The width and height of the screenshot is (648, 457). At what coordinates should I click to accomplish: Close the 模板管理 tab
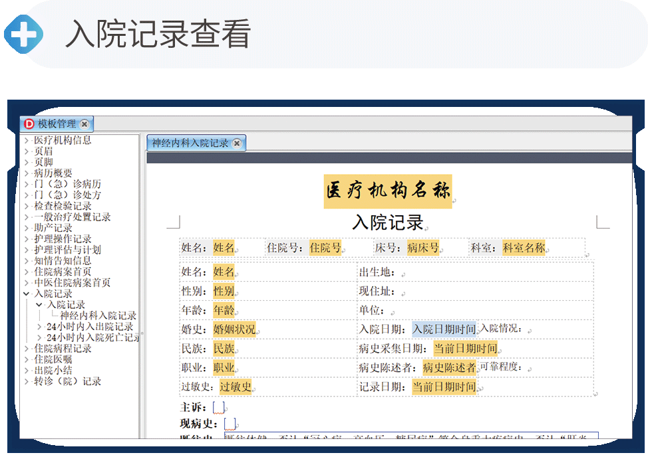[x=84, y=124]
